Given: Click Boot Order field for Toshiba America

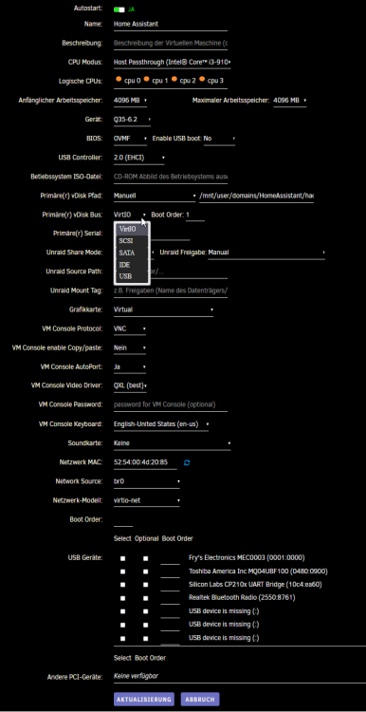Looking at the screenshot, I should coord(170,571).
